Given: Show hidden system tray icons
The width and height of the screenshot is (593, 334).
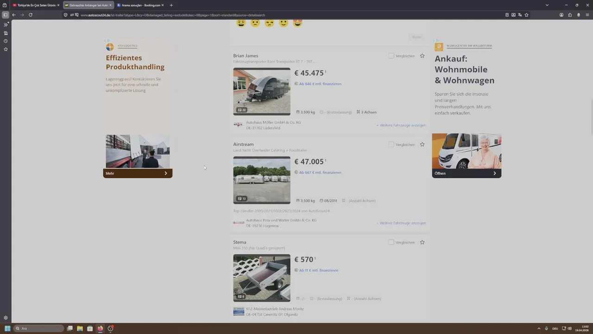Looking at the screenshot, I should (539, 328).
